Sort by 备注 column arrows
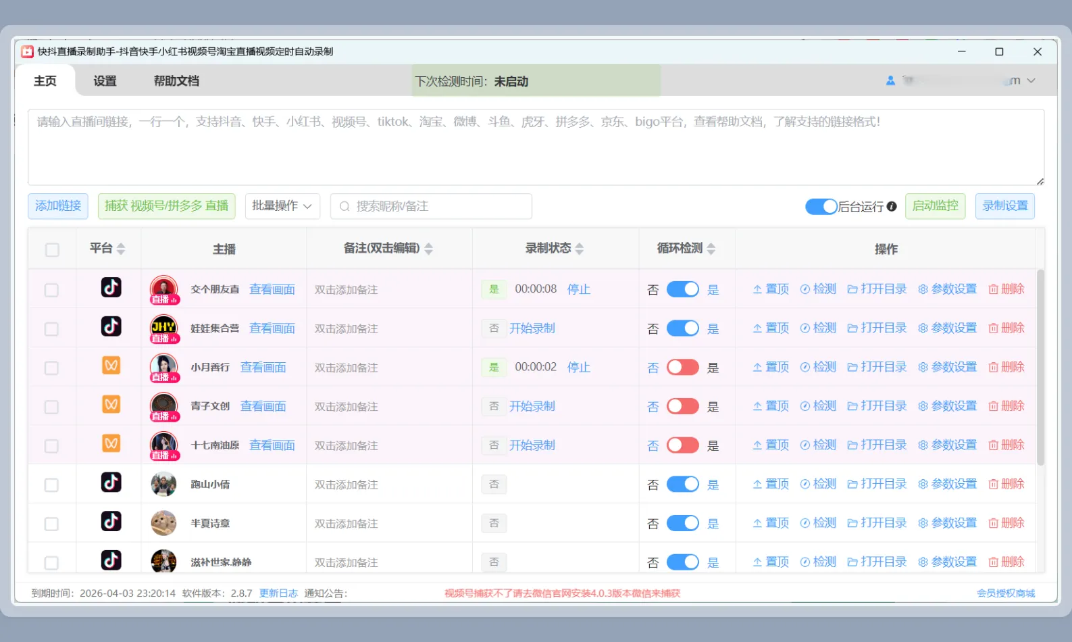Image resolution: width=1072 pixels, height=642 pixels. [x=428, y=249]
